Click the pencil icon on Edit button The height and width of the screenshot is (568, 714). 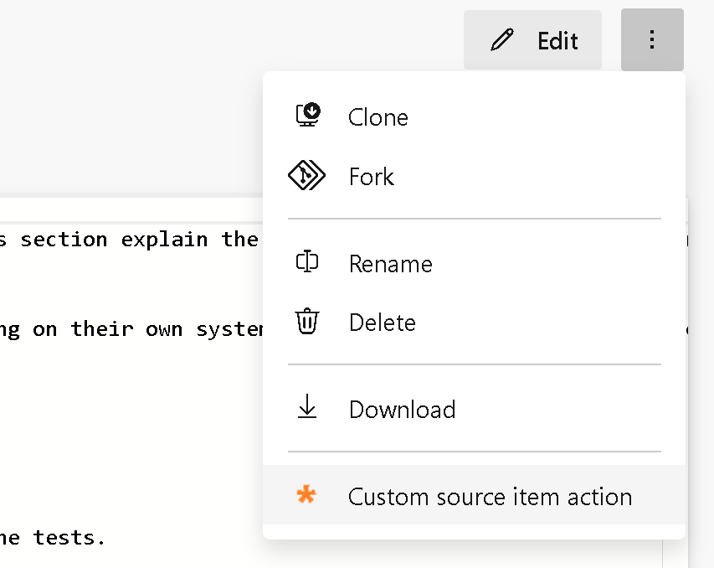[x=502, y=39]
